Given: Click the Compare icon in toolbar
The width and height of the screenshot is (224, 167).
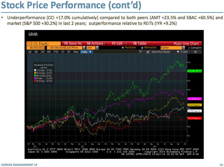Looking at the screenshot, I should 189,48.
